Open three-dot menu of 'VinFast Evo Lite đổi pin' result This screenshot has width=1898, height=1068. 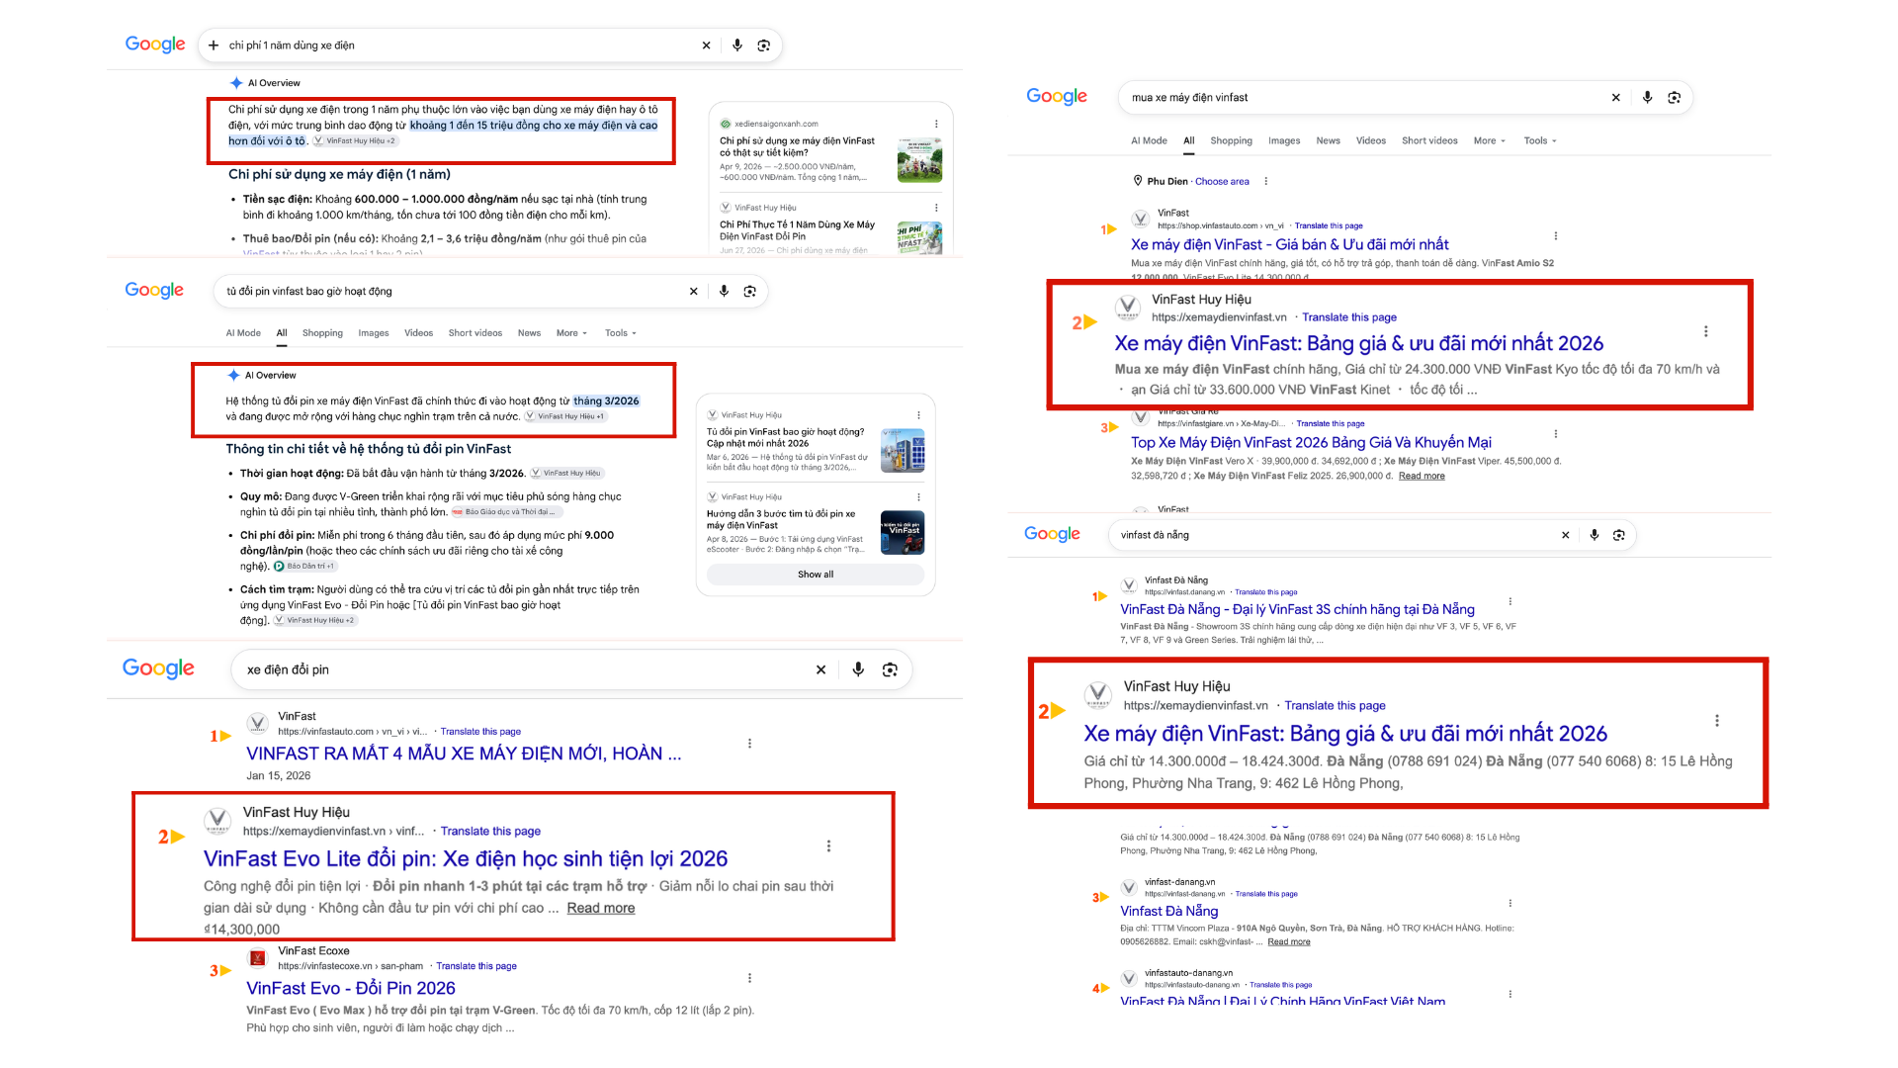pyautogui.click(x=828, y=846)
